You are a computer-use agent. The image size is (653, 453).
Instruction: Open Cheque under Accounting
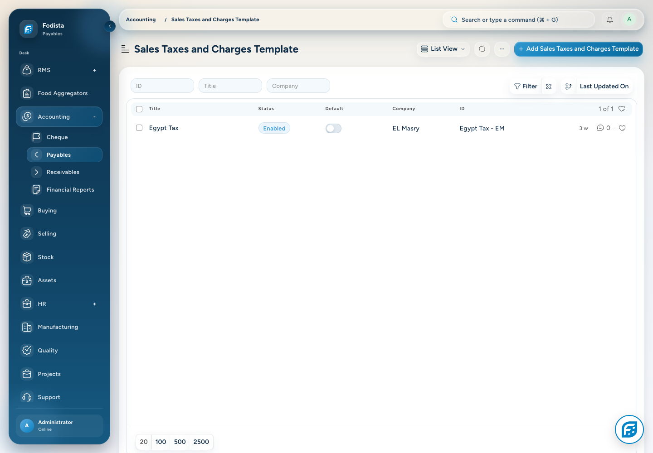click(64, 137)
